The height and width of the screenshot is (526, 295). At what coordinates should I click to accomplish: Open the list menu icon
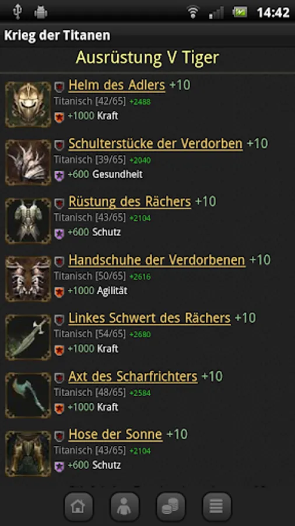(217, 507)
